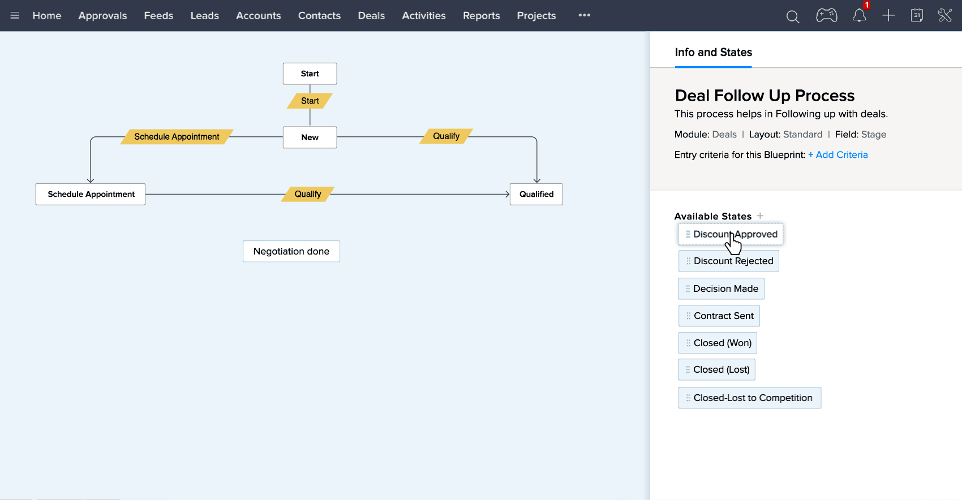
Task: Open the Deals module tab
Action: pyautogui.click(x=371, y=15)
